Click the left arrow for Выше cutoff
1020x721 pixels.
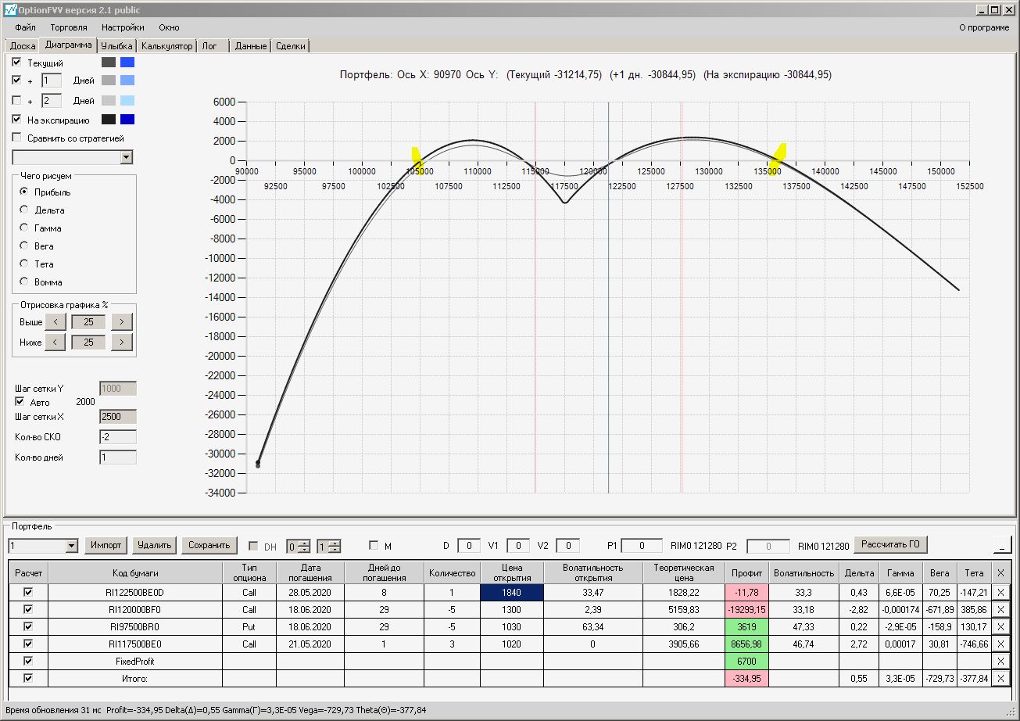point(55,321)
